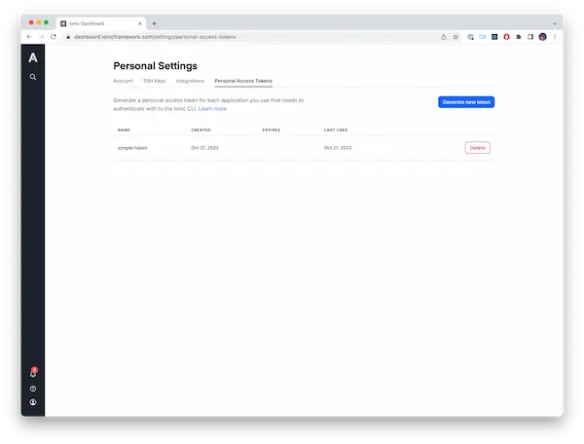Open search from the sidebar magnifier icon
The height and width of the screenshot is (444, 584).
coord(33,76)
